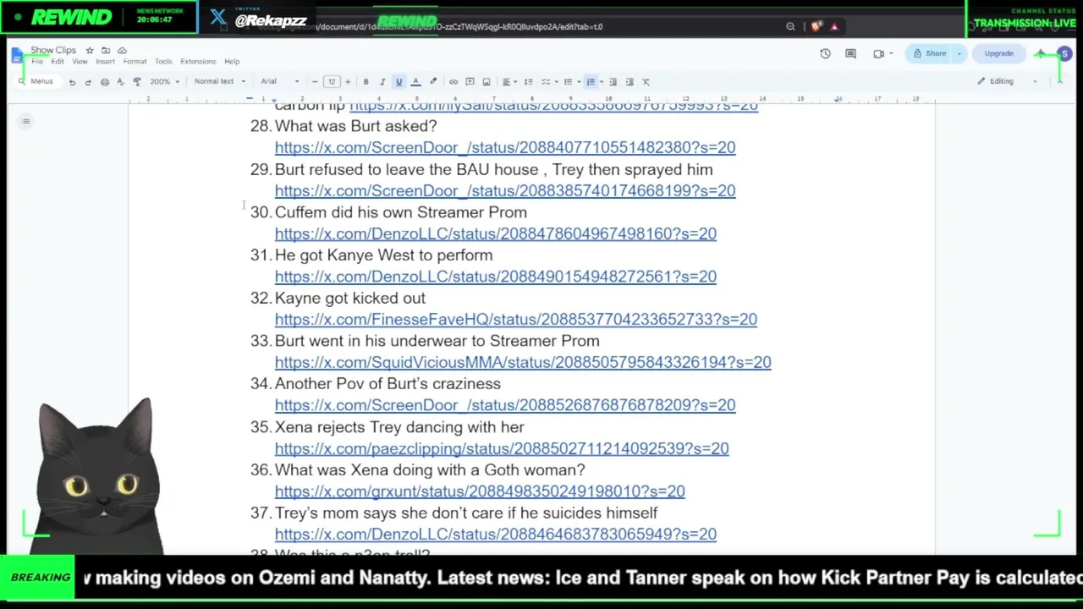Open the ScreenDoor link under item 29

[x=505, y=191]
